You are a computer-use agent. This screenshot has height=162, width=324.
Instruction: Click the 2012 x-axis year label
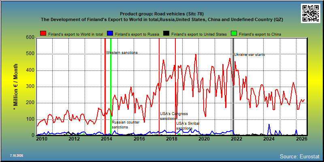(x=74, y=139)
